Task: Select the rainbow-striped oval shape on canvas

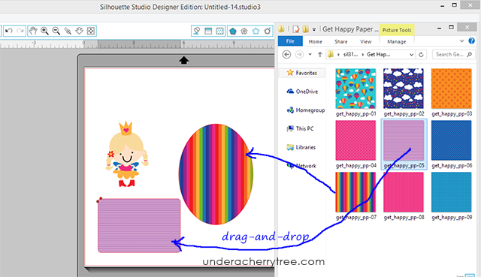Action: pos(216,174)
